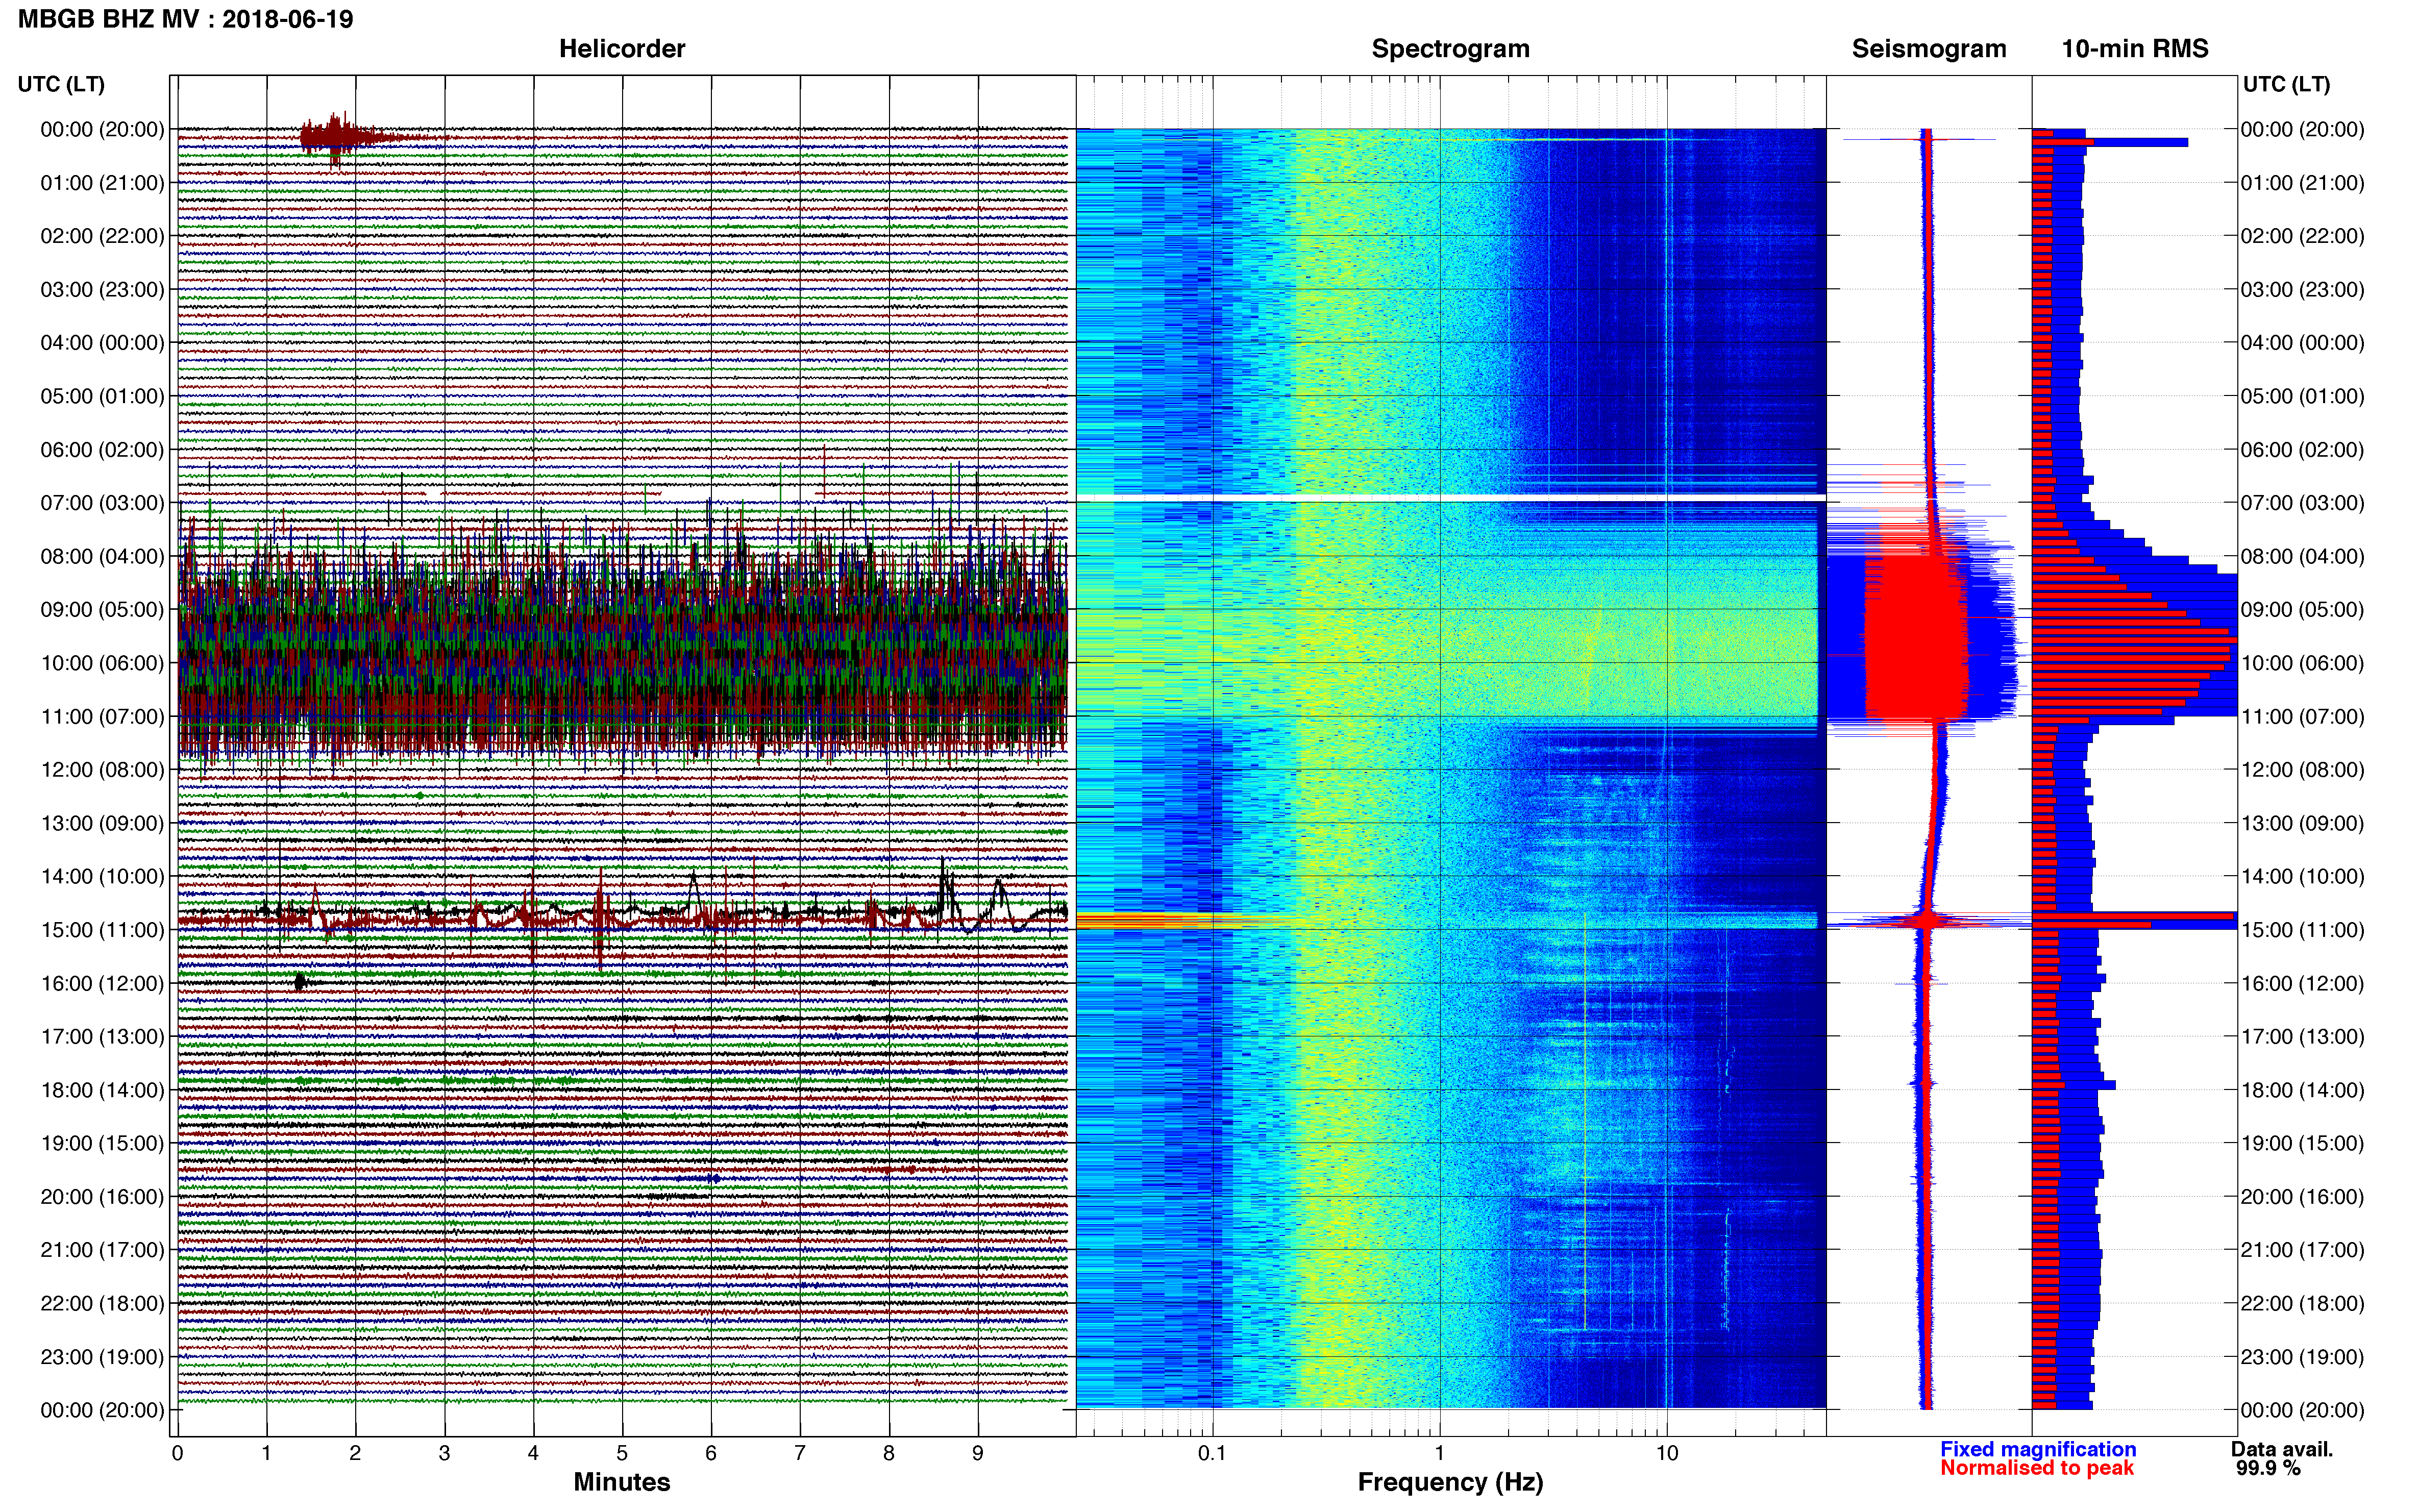2419x1512 pixels.
Task: Select left time label 12:00 (08:00)
Action: pos(102,770)
